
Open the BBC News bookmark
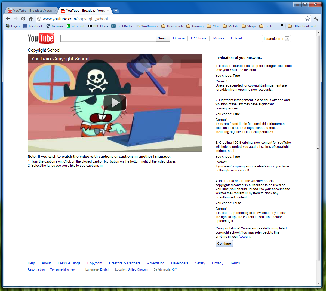coord(98,26)
